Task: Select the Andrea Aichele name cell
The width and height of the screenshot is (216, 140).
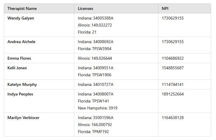Action: tap(21, 42)
